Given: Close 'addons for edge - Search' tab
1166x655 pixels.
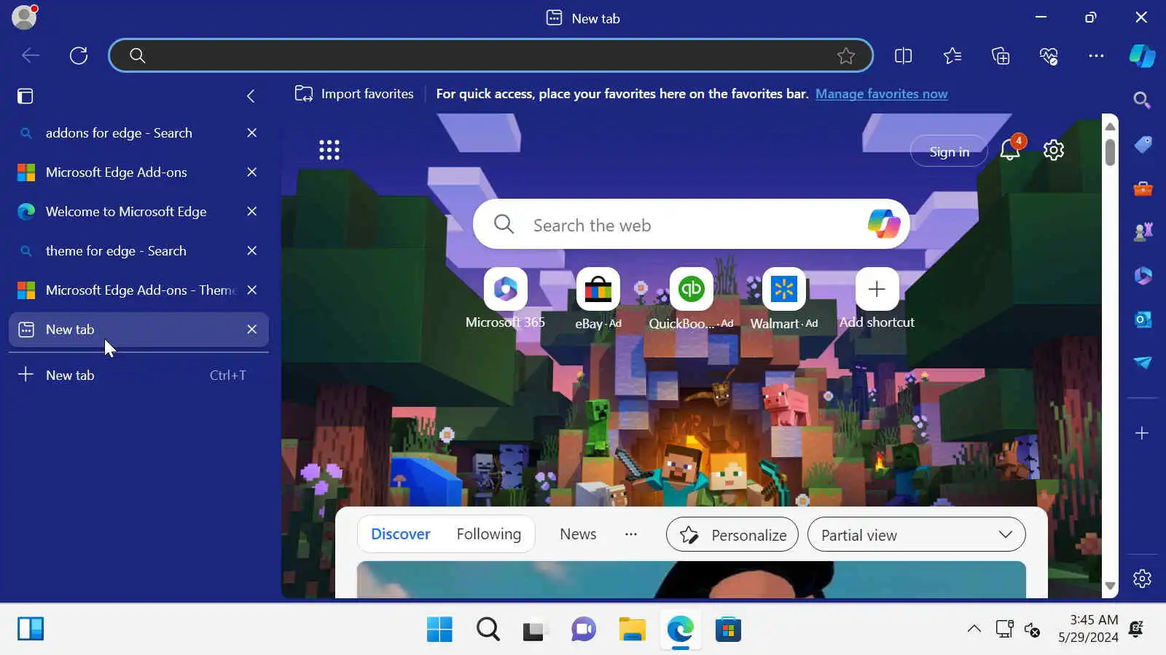Looking at the screenshot, I should (x=251, y=133).
